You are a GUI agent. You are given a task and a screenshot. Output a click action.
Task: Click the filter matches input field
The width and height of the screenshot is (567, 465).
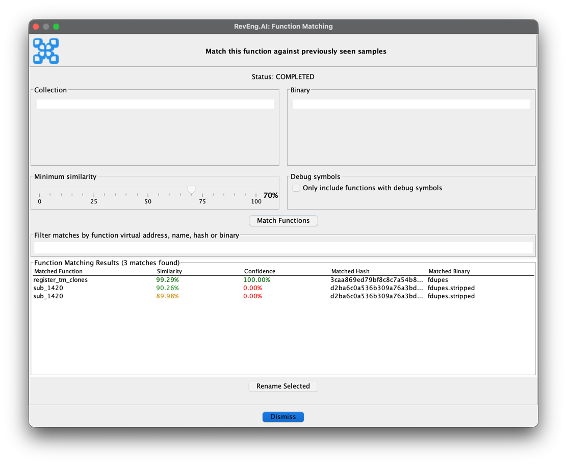(283, 246)
